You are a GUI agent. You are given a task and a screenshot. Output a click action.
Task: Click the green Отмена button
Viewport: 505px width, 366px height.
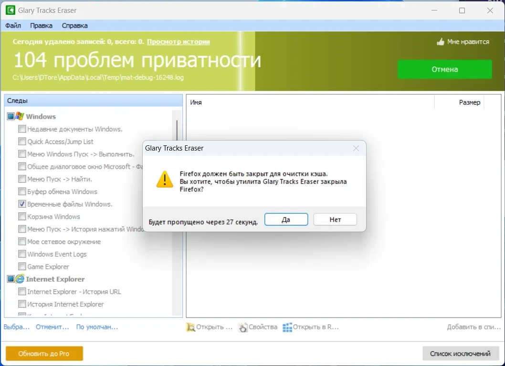pyautogui.click(x=445, y=69)
